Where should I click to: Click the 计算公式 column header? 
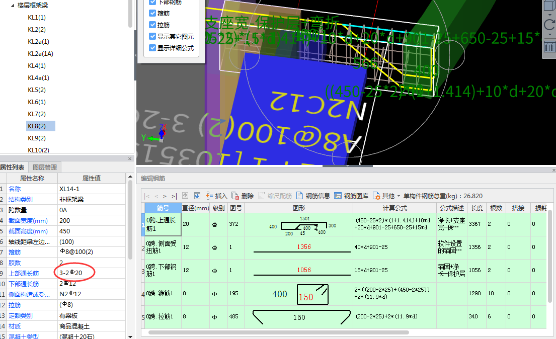(394, 208)
